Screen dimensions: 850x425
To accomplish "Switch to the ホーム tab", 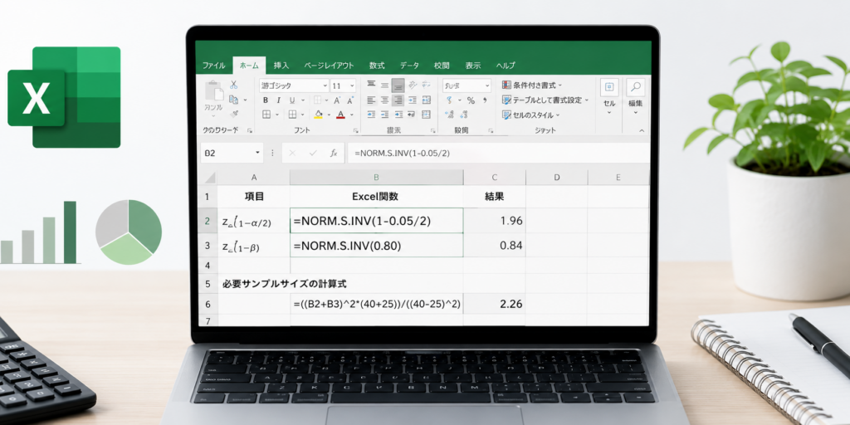I will point(249,66).
